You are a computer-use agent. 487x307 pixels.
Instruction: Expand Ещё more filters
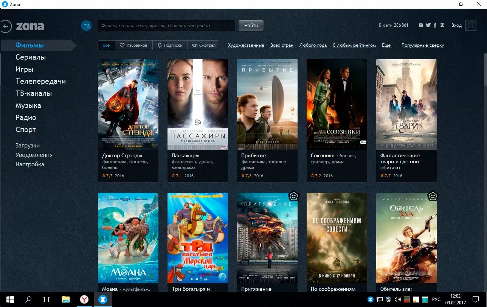pos(386,45)
